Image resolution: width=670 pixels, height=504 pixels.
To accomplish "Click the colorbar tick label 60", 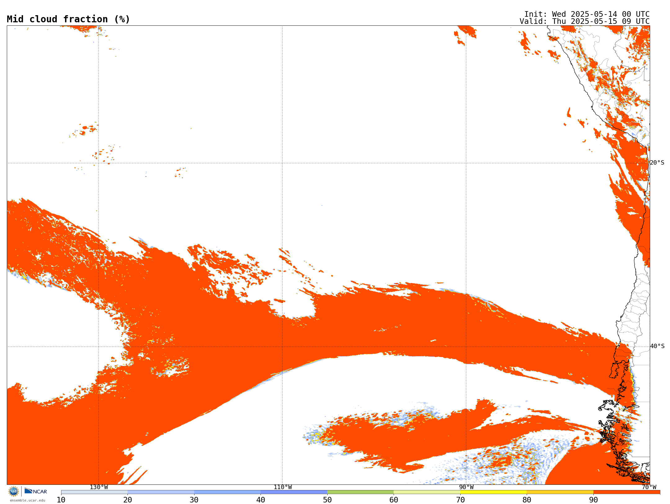I will click(394, 500).
